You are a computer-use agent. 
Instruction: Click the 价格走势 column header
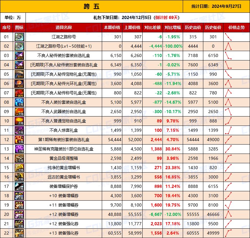(237, 28)
